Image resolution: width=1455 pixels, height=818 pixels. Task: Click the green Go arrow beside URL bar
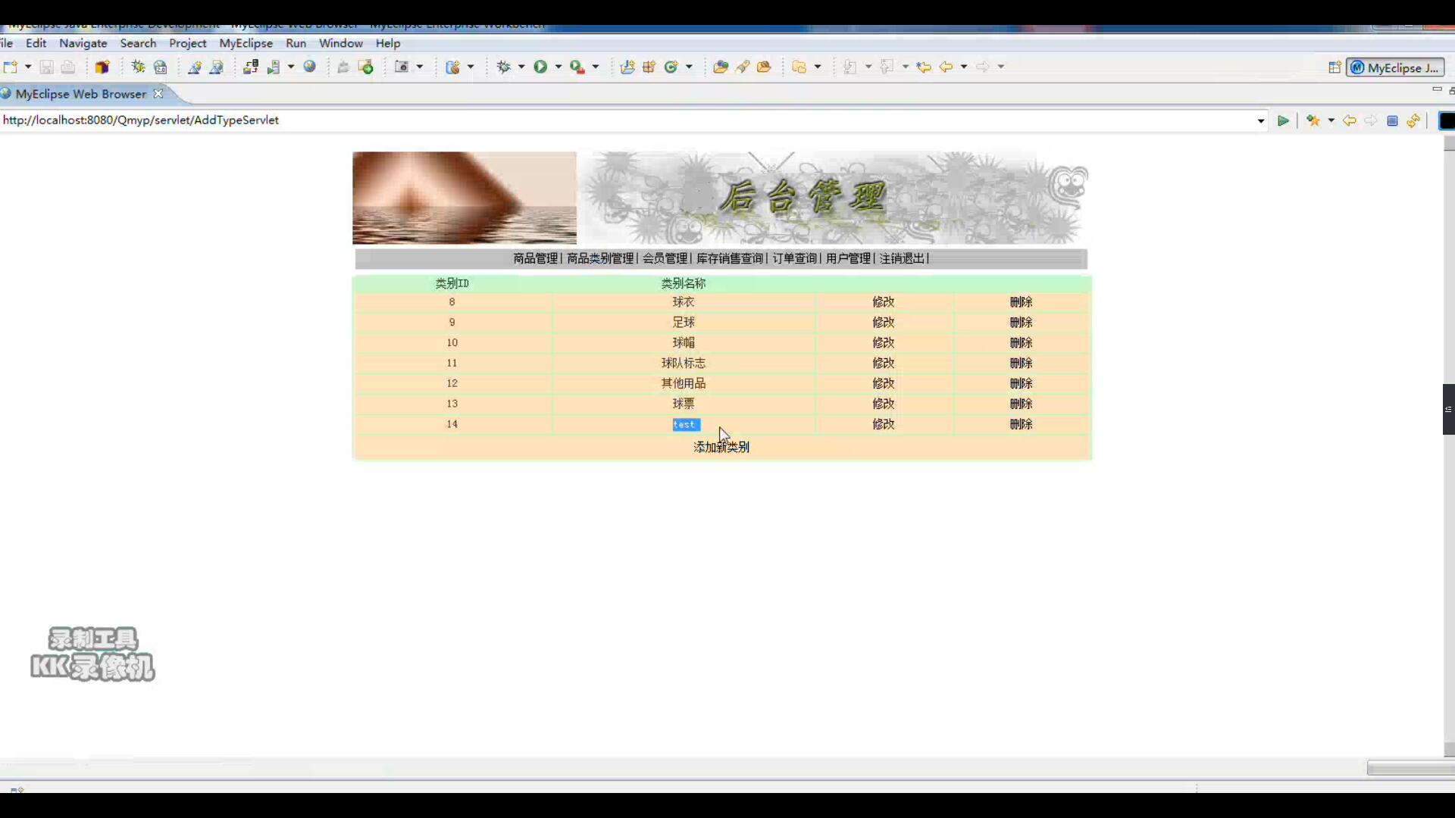click(x=1283, y=120)
